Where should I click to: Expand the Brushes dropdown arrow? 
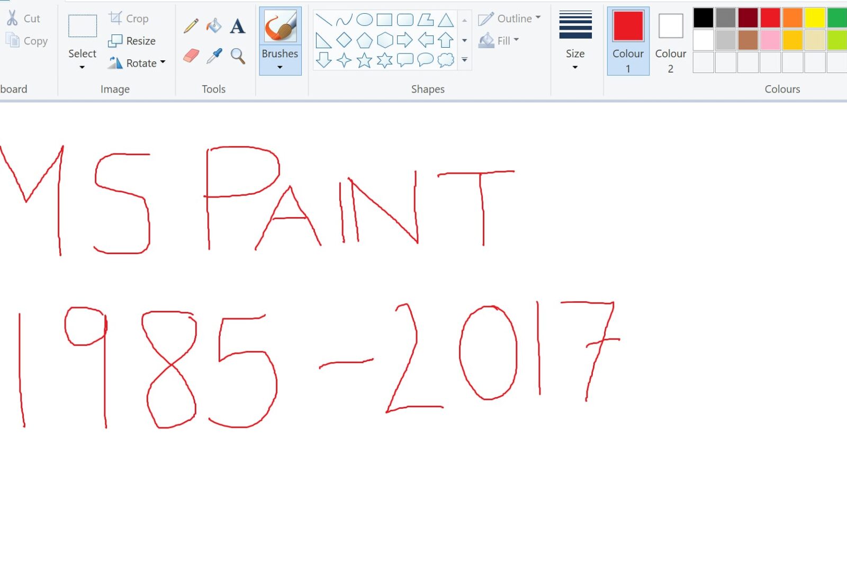point(280,67)
